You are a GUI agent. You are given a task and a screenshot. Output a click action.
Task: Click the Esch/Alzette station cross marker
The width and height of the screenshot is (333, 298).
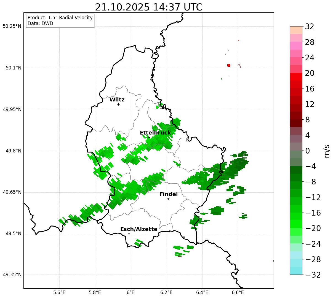(129, 234)
